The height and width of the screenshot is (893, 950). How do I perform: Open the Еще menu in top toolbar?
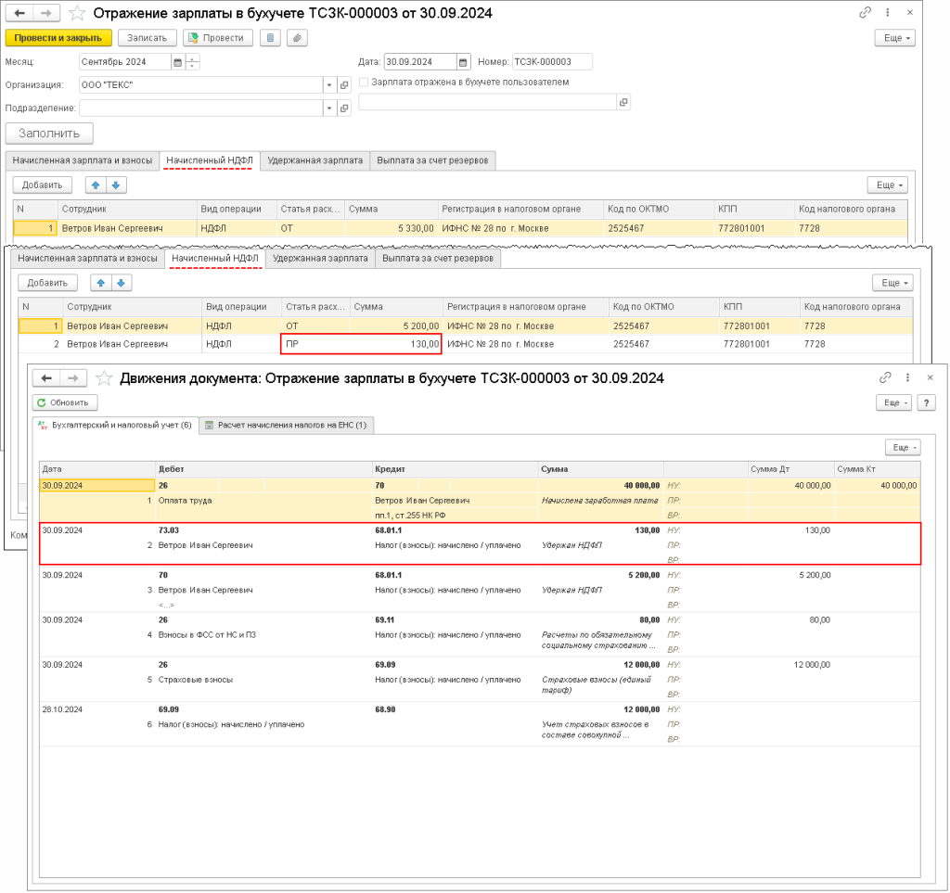click(894, 38)
